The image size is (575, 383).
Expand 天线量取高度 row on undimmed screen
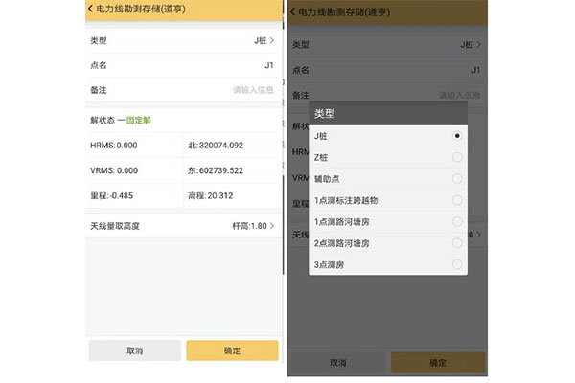(182, 225)
